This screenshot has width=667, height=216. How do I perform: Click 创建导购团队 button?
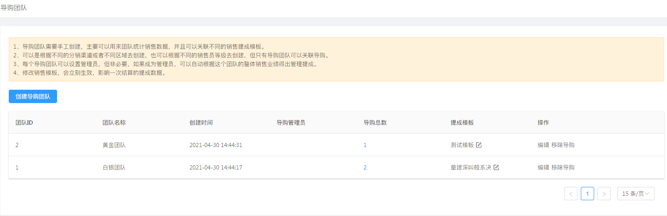click(33, 96)
